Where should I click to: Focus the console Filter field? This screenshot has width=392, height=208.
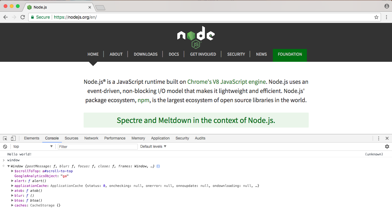(x=98, y=147)
